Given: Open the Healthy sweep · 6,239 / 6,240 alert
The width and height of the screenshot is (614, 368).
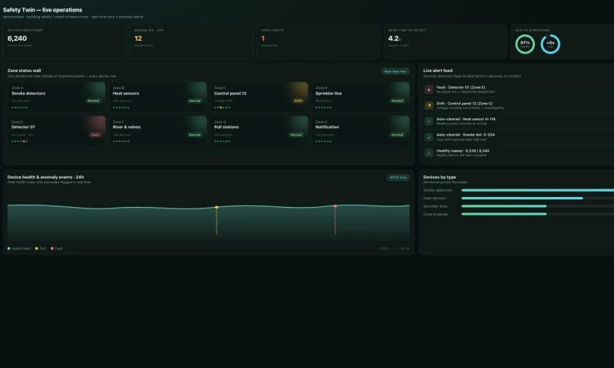Looking at the screenshot, I should [x=519, y=153].
